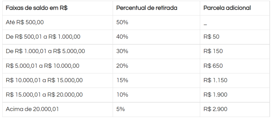271x118 pixels.
Task: Click the 'R$ 650' additional amount cell
Action: (213, 66)
